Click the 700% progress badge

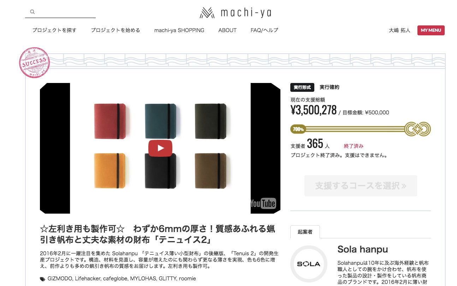[298, 129]
